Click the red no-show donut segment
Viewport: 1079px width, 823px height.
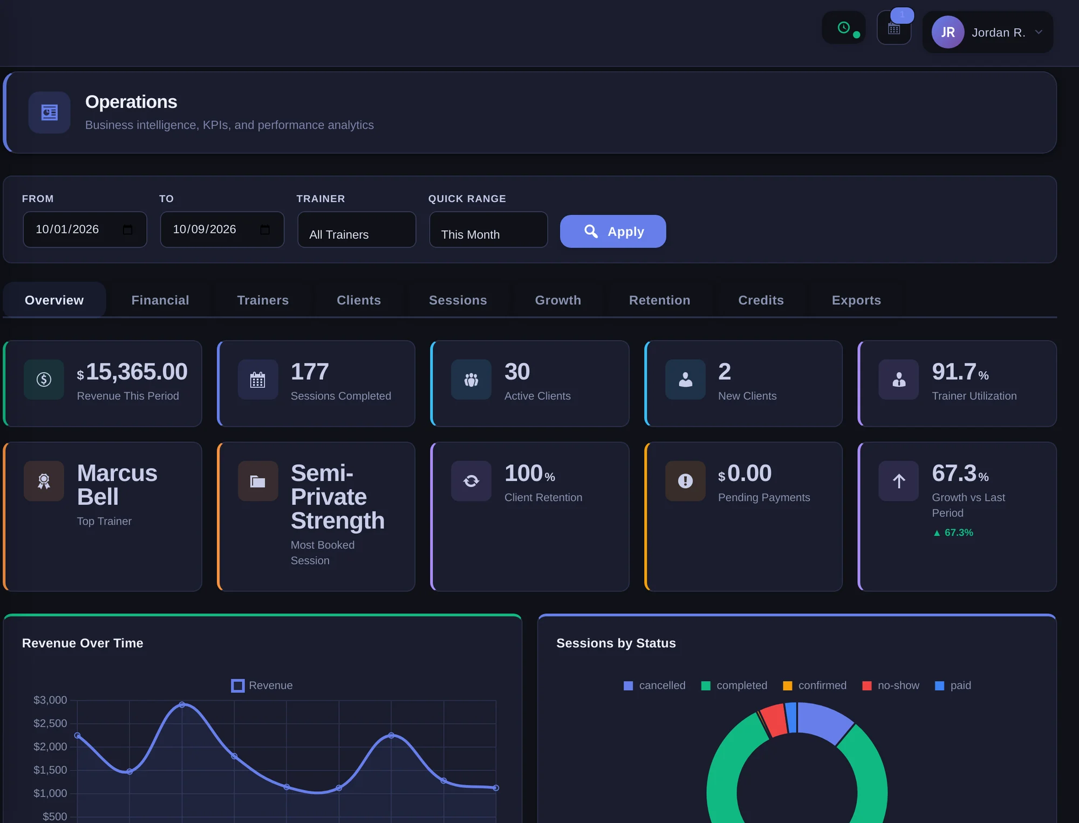[775, 720]
